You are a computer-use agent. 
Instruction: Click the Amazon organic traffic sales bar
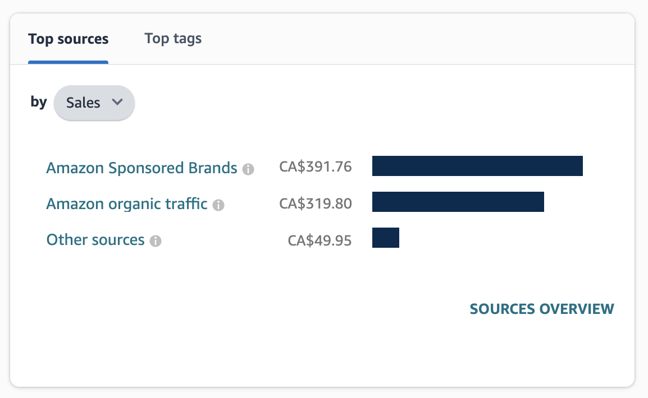(458, 202)
